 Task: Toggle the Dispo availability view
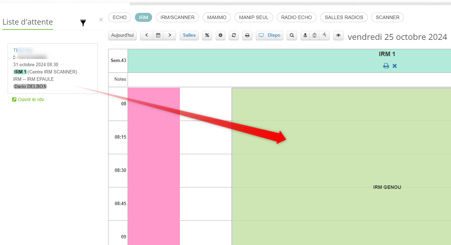270,35
